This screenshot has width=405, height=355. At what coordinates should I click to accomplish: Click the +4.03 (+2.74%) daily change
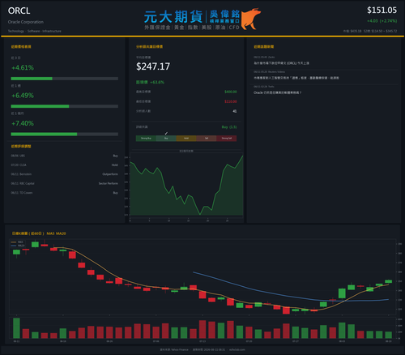coord(382,21)
